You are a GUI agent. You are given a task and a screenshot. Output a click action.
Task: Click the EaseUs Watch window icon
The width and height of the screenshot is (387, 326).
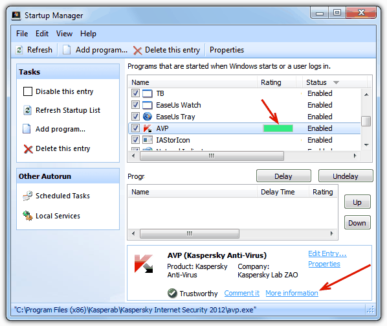pos(148,105)
